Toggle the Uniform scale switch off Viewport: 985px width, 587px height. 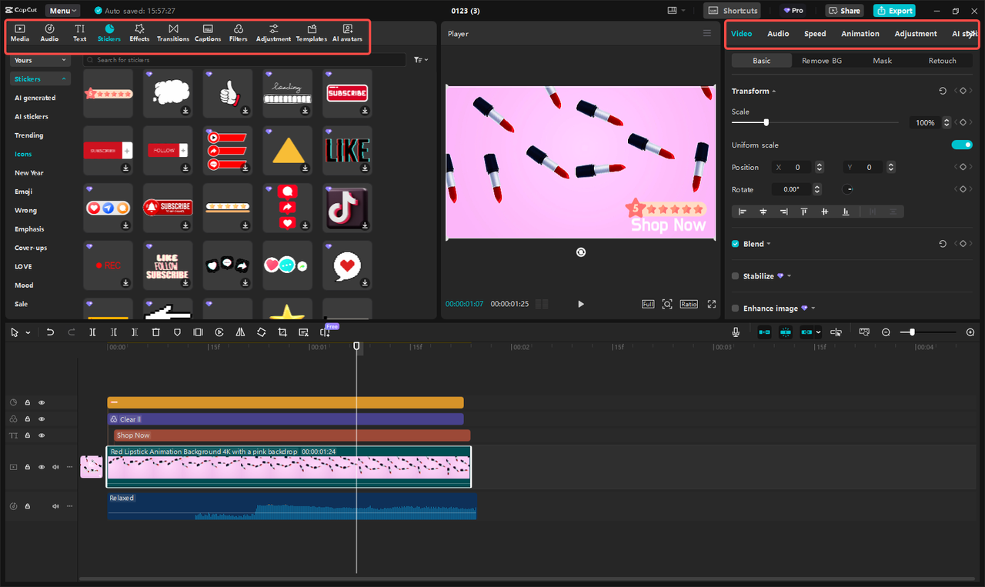[962, 145]
